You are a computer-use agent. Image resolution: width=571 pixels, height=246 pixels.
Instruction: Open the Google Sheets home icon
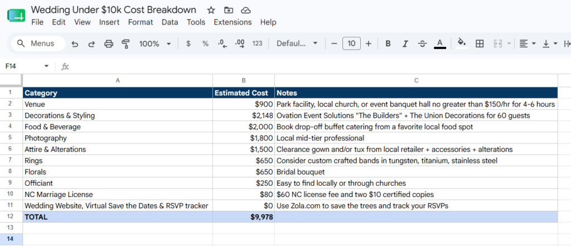[16, 16]
